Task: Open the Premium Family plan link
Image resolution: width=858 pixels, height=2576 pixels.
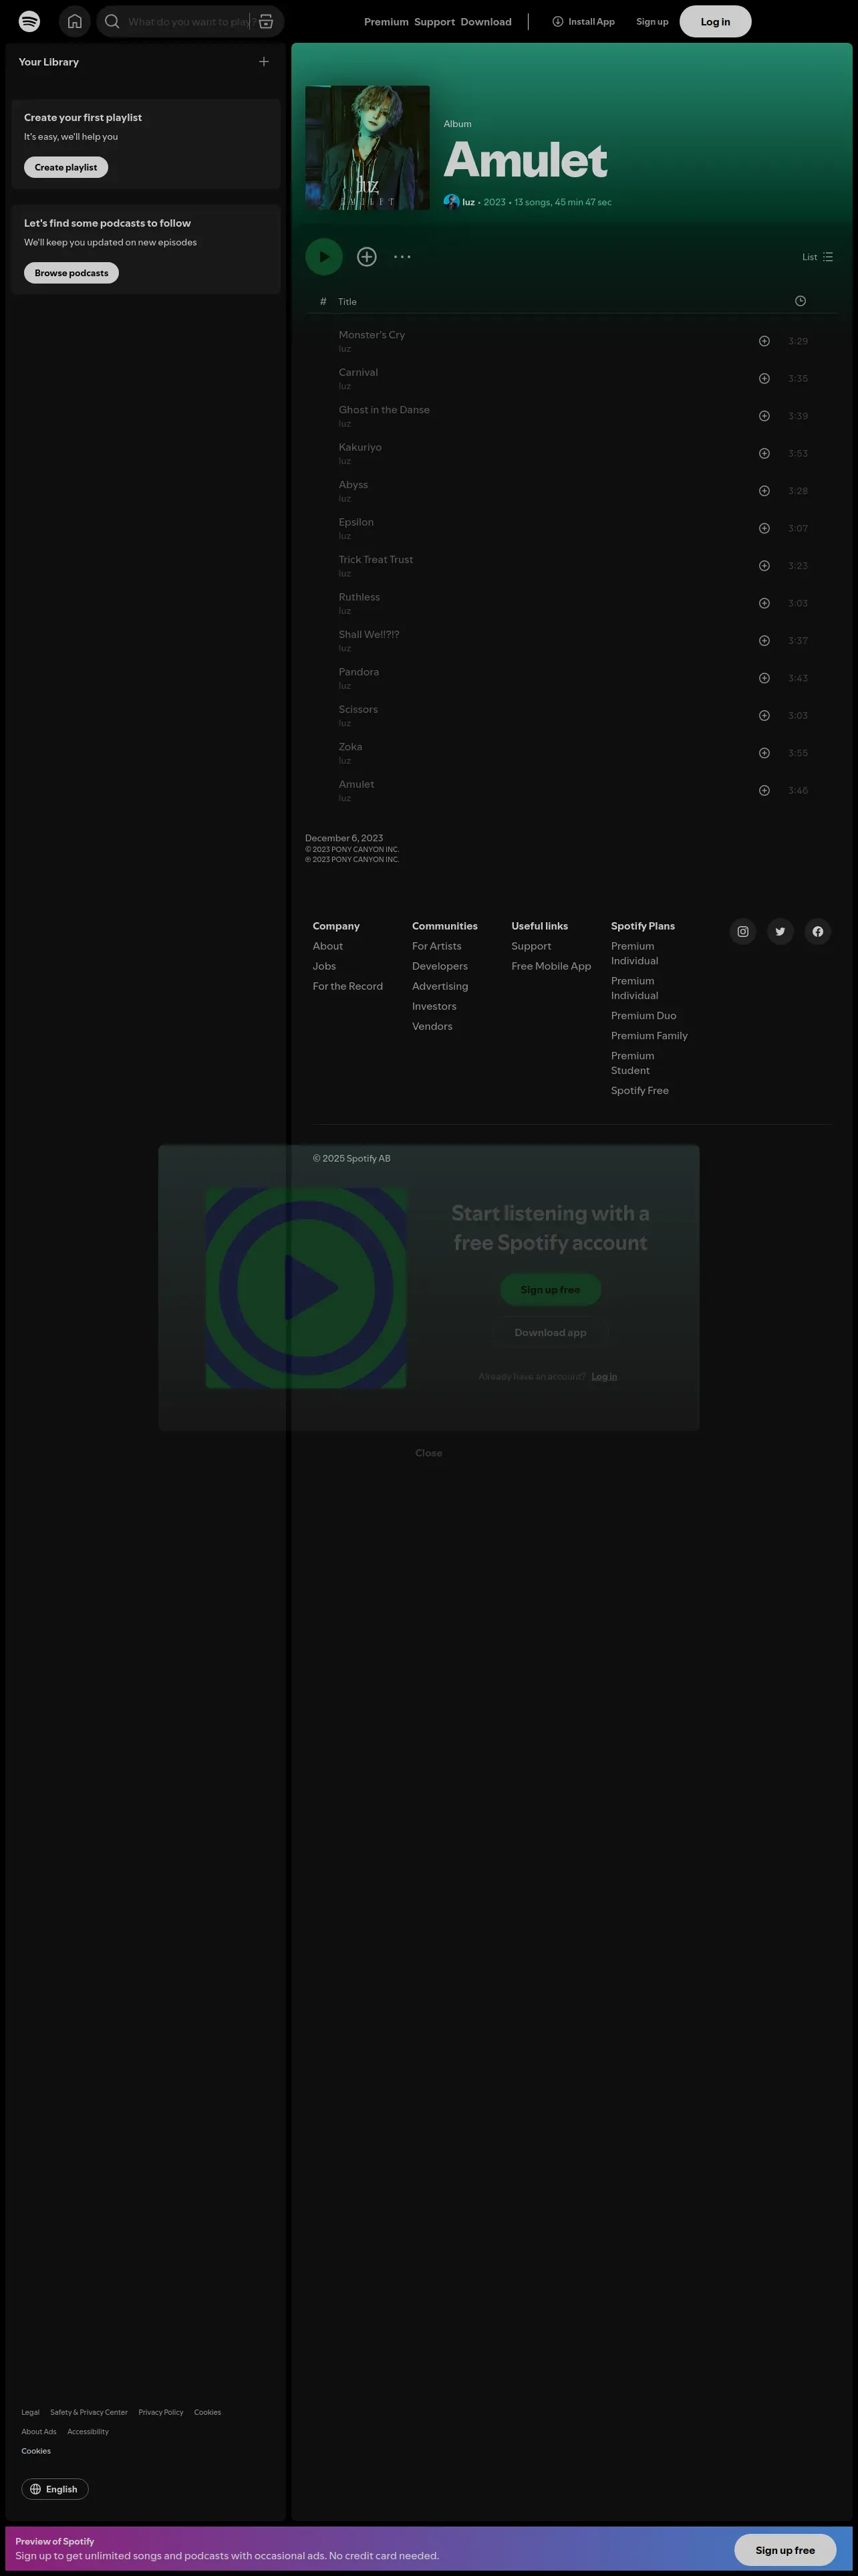Action: (650, 1036)
